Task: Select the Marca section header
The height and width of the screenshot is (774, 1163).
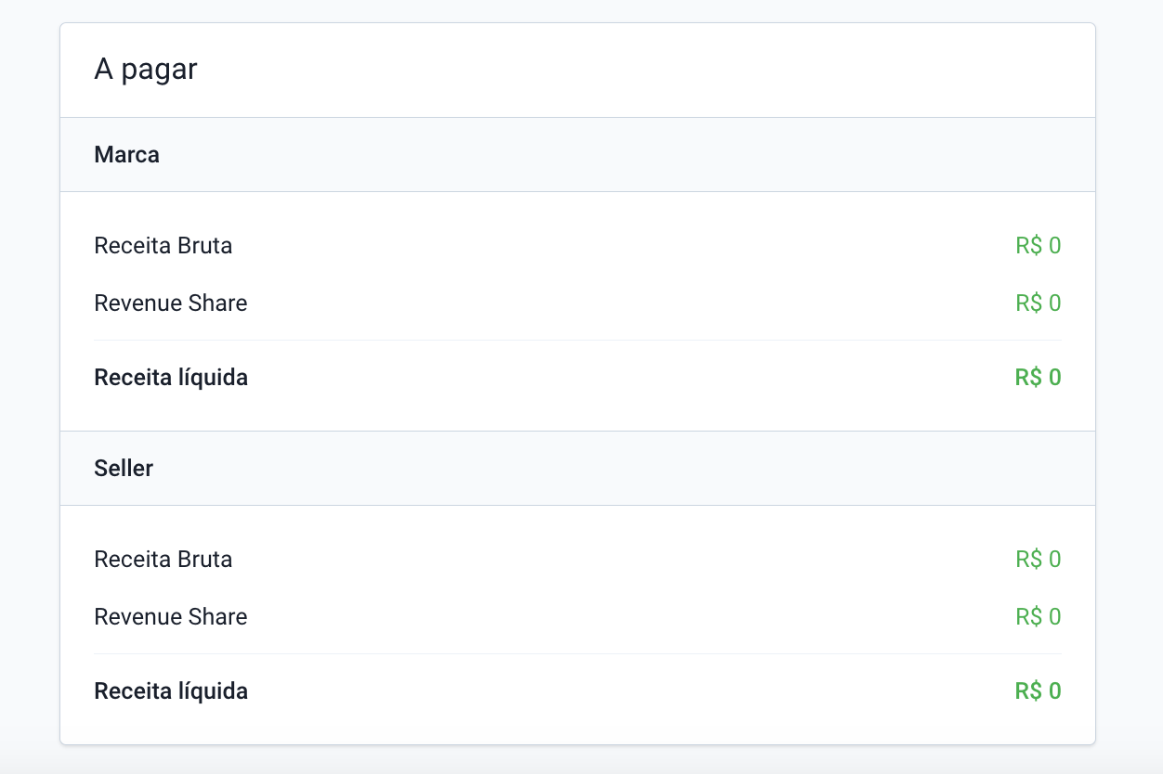Action: [127, 155]
